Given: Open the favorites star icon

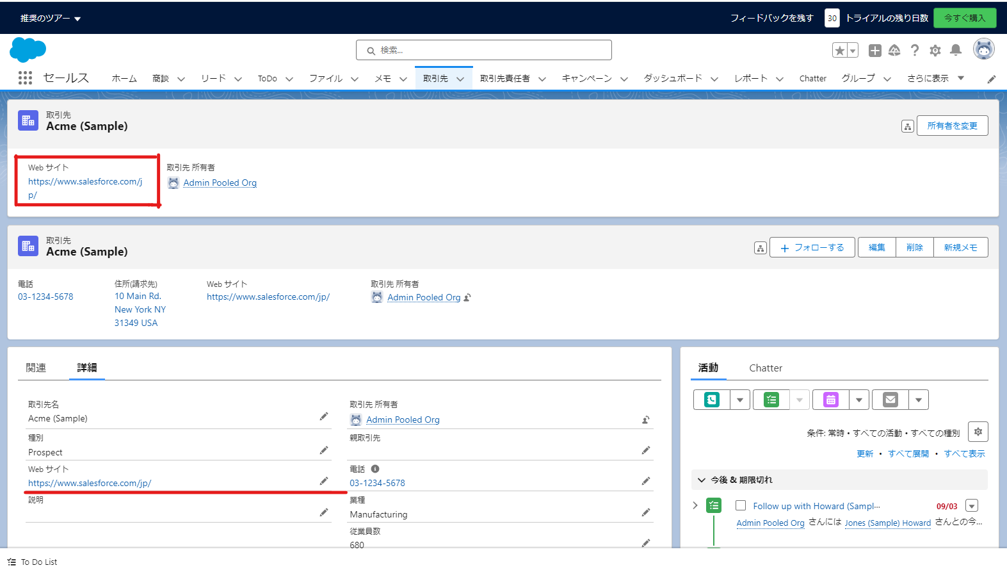Looking at the screenshot, I should point(840,51).
